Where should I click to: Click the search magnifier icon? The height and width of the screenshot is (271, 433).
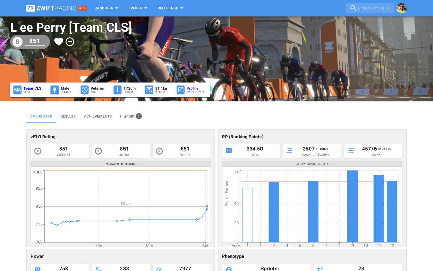tap(353, 8)
